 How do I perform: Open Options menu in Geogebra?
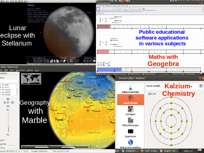click(x=114, y=6)
